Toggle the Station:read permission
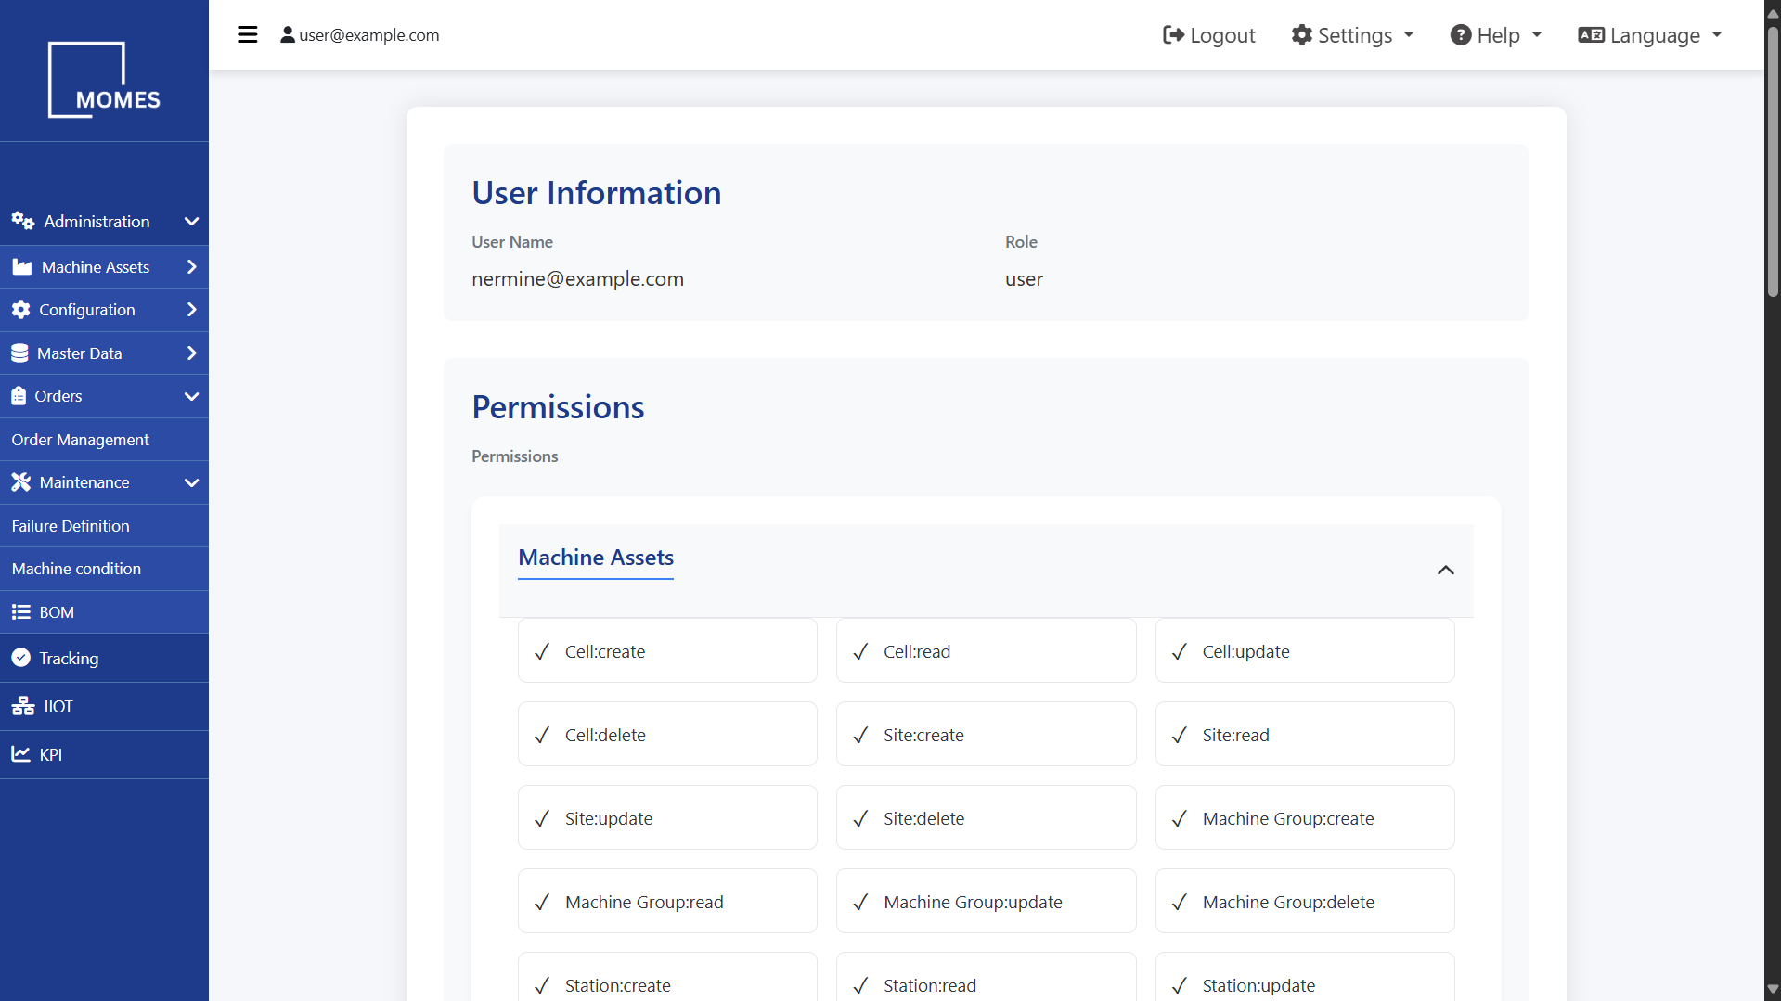Image resolution: width=1781 pixels, height=1001 pixels. [986, 976]
